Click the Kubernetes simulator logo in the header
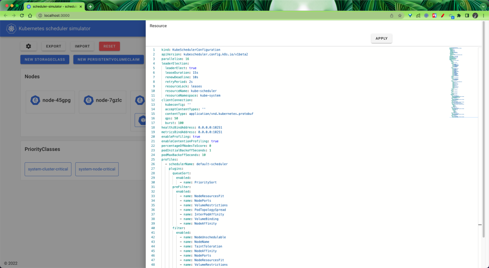Screen dimensions: 489x268 pyautogui.click(x=11, y=28)
